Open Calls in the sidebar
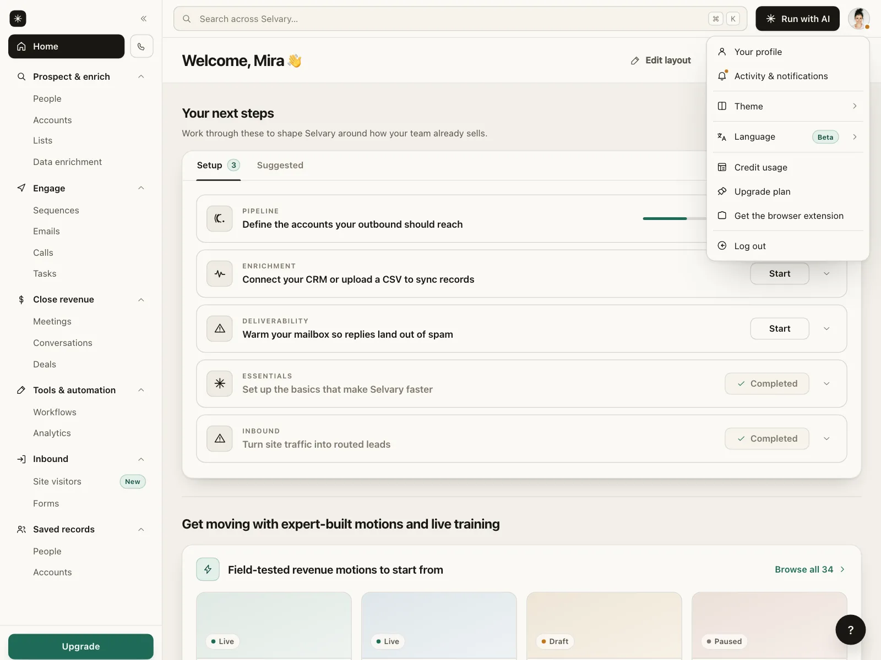881x660 pixels. 43,252
